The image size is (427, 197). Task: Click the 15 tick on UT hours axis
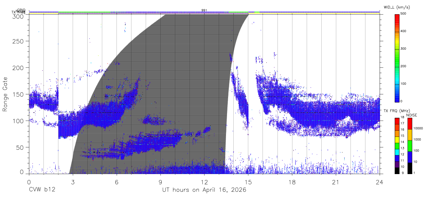tap(248, 182)
